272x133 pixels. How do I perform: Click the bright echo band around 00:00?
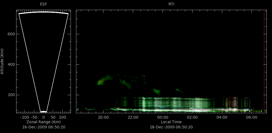163,104
